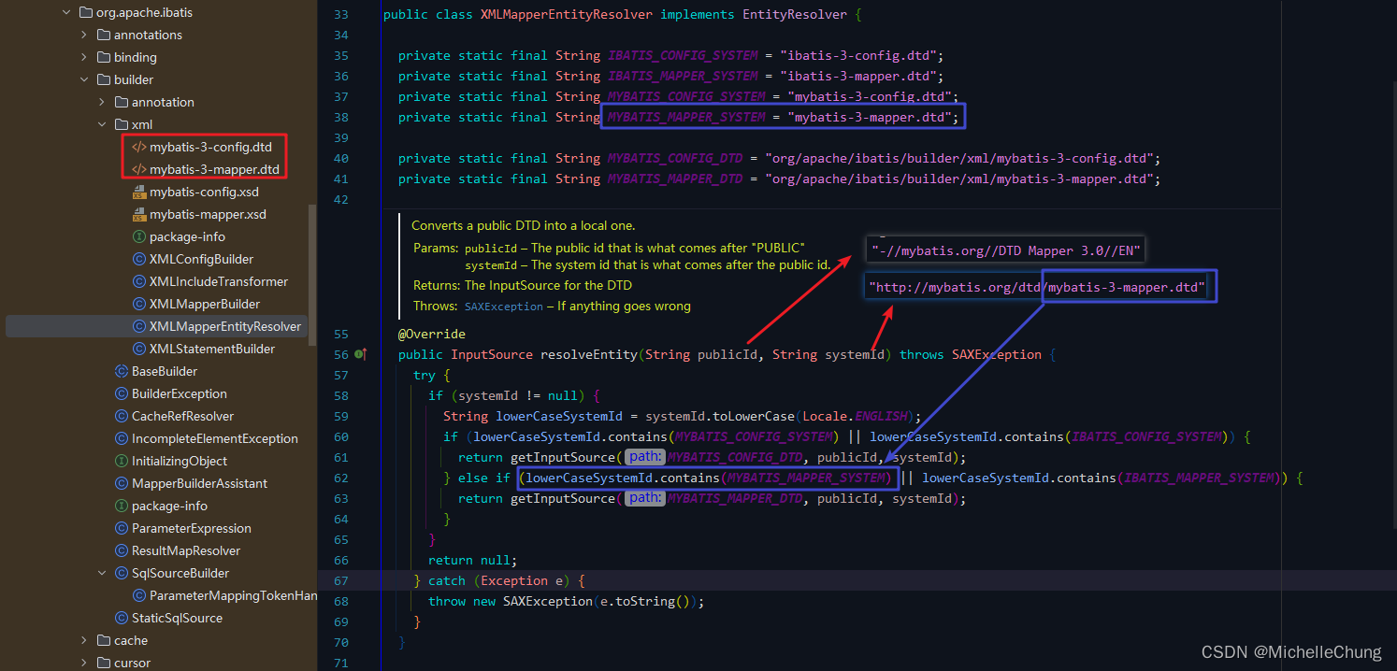Expand the annotation subfolder under builder
1397x671 pixels.
(x=102, y=102)
